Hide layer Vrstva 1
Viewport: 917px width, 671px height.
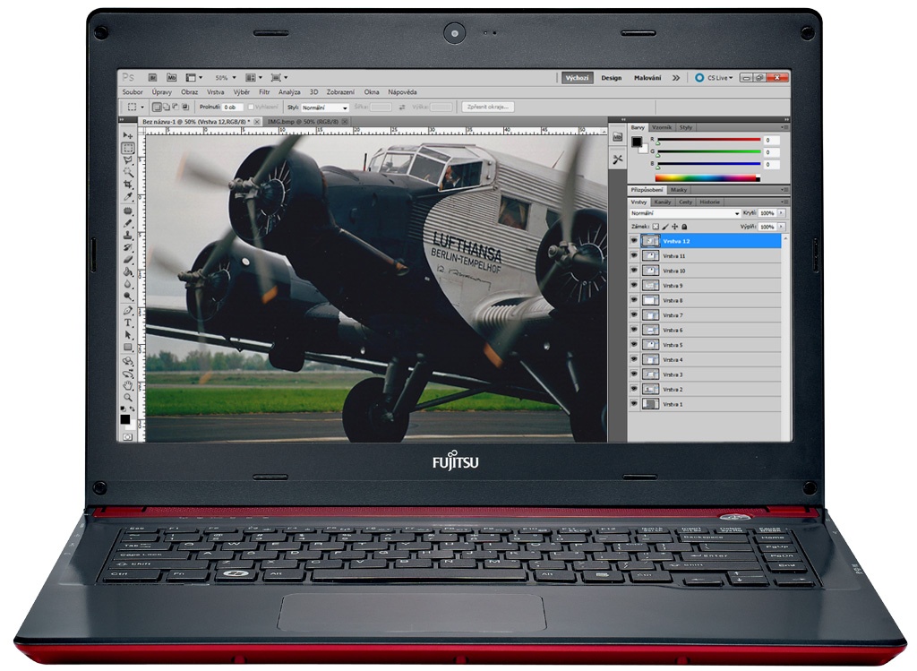(x=634, y=404)
